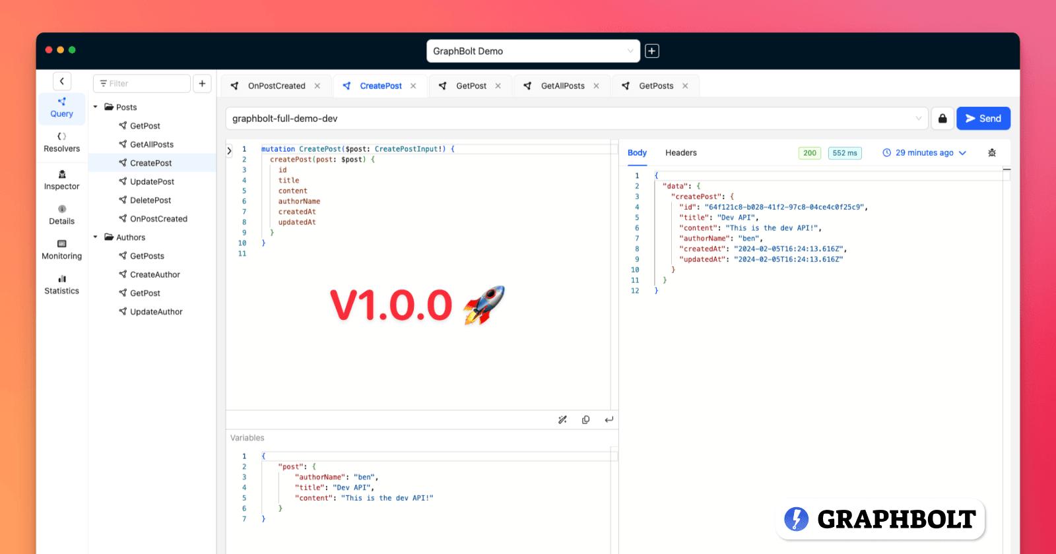This screenshot has width=1056, height=554.
Task: Select the Body response tab
Action: [x=637, y=152]
